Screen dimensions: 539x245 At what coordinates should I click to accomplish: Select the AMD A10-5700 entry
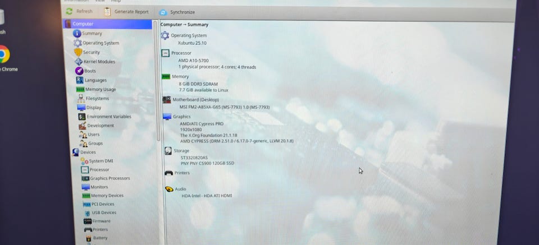pyautogui.click(x=193, y=61)
